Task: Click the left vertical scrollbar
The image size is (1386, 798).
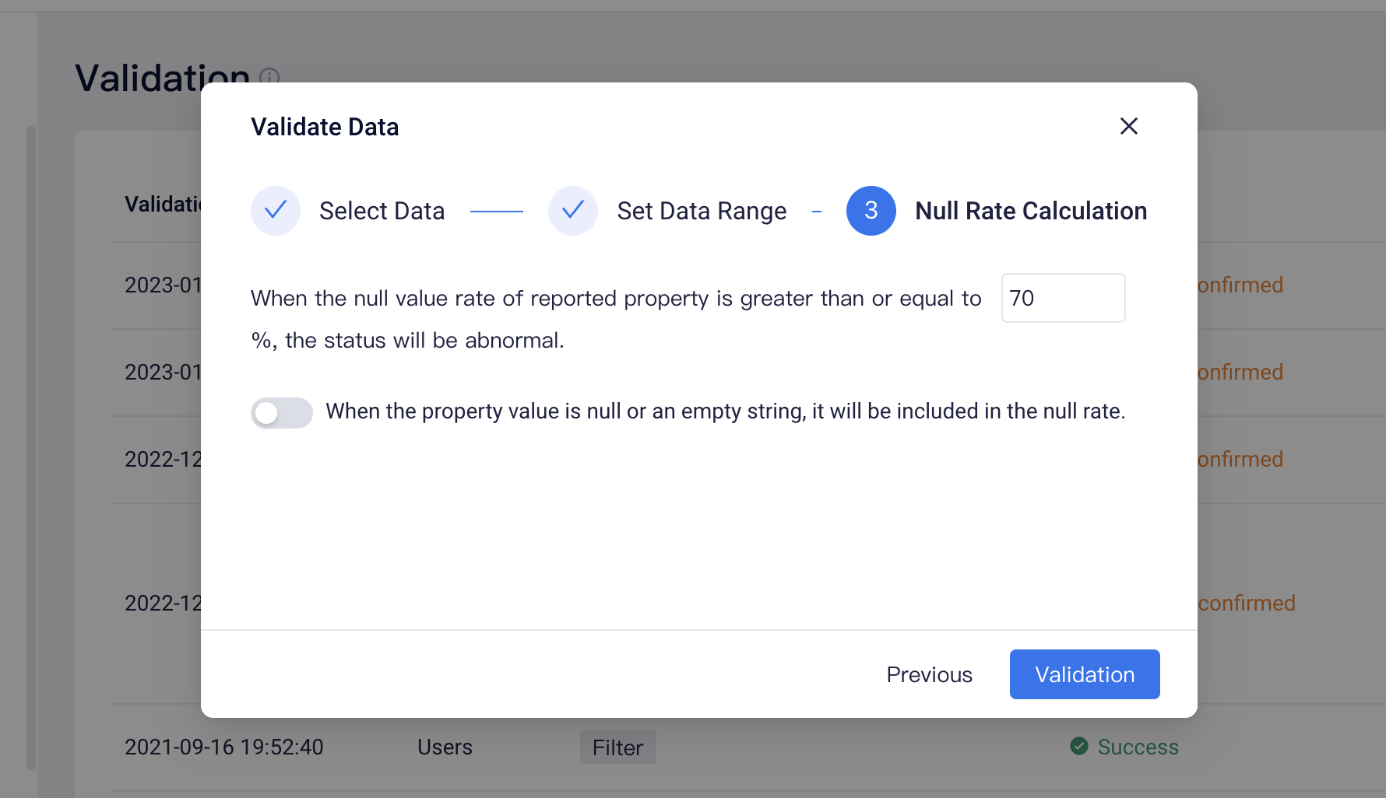Action: pos(31,447)
